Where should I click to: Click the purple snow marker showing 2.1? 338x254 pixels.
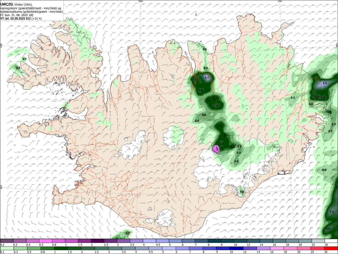pos(216,149)
